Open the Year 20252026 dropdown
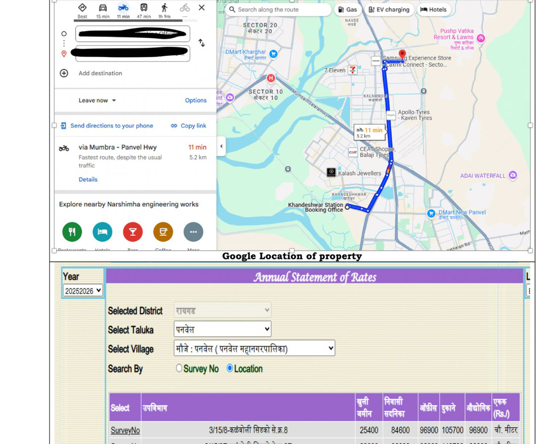 83,291
